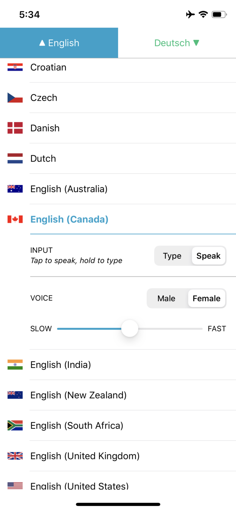Switch input mode to Type
This screenshot has width=236, height=511.
tap(172, 256)
